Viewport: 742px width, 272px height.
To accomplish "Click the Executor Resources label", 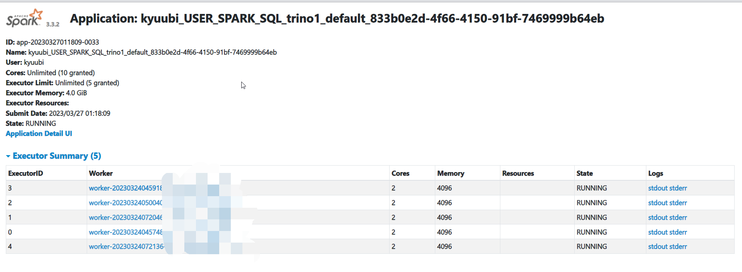I will pyautogui.click(x=37, y=103).
